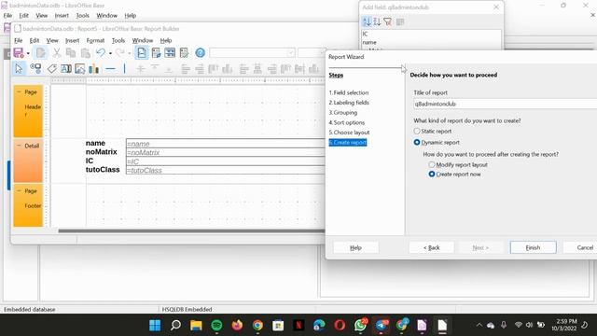Go to wizard step 4 Sort options
597x336 pixels.
[347, 122]
